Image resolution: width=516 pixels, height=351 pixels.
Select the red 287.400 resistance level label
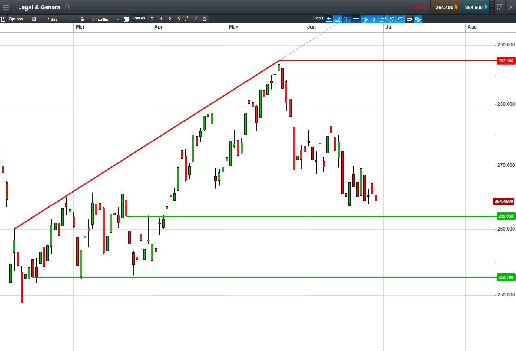[506, 61]
